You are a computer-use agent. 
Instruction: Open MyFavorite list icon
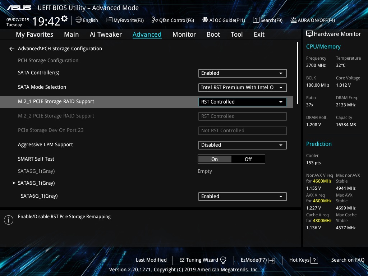pyautogui.click(x=109, y=20)
